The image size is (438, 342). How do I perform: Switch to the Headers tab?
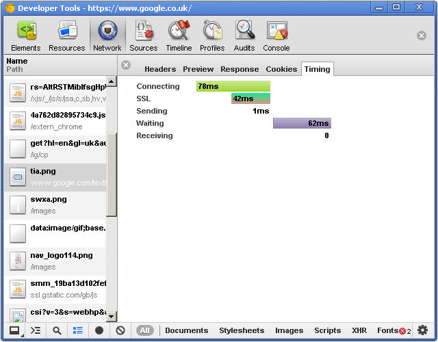160,69
